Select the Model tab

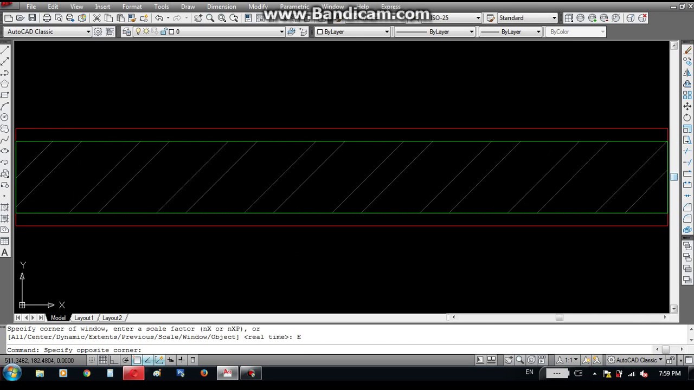pyautogui.click(x=58, y=318)
